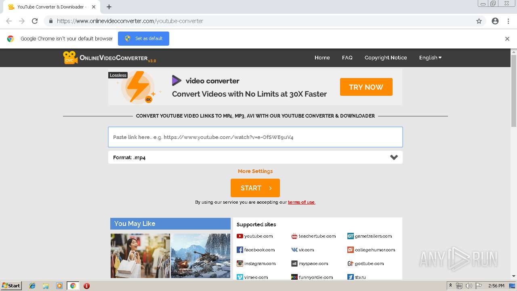Expand the Format .mp4 dropdown
Screen dimensions: 517x291
point(255,158)
